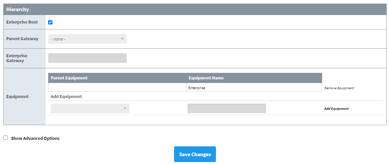Click the empty Parent Equipment cell
The height and width of the screenshot is (164, 389).
click(x=117, y=88)
